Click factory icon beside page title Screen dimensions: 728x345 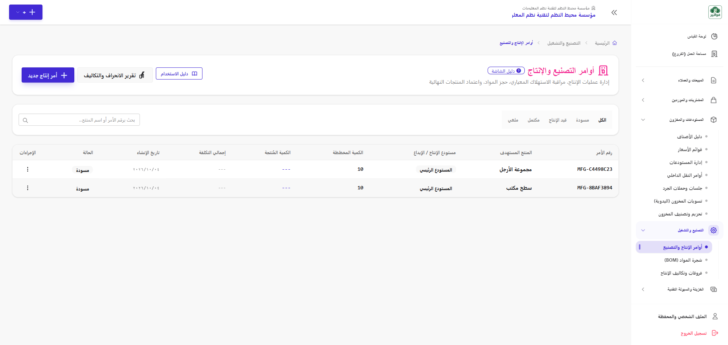(603, 70)
